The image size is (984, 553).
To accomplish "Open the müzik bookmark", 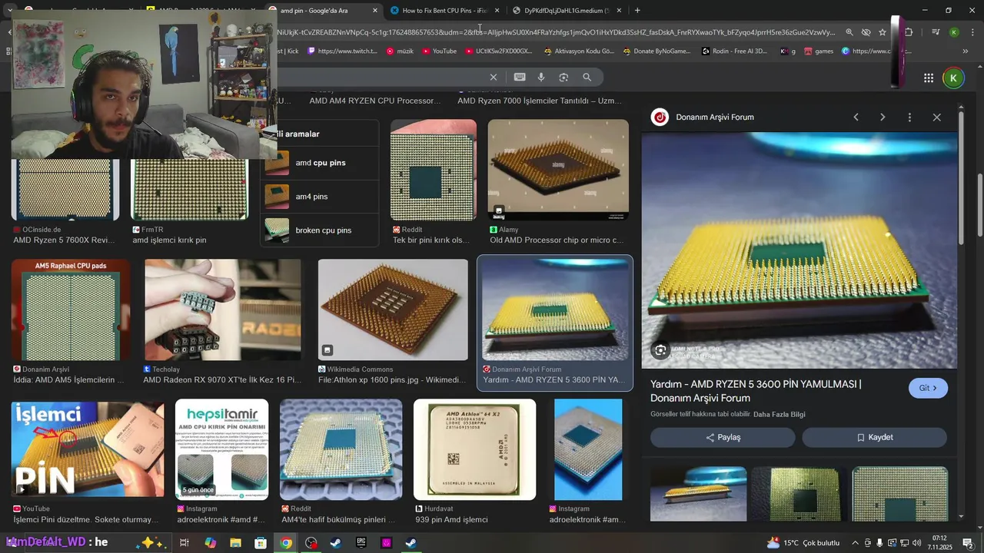I will pos(400,51).
